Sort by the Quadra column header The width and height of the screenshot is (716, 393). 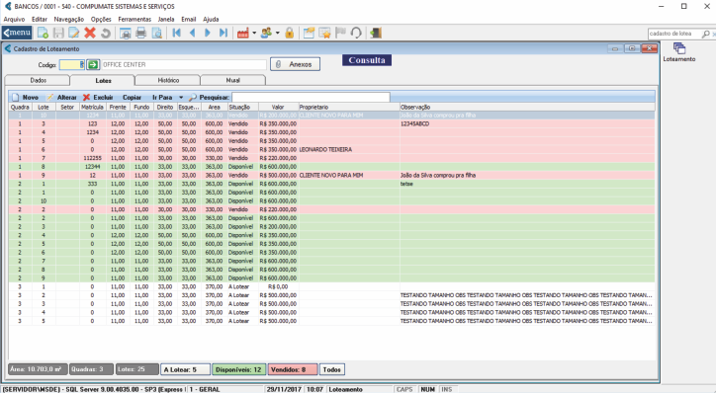(x=20, y=107)
